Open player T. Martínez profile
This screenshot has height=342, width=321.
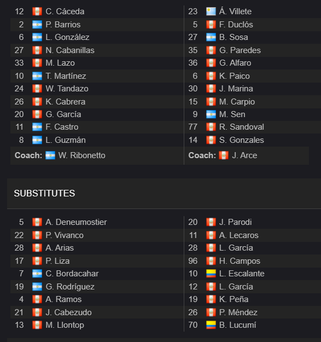pyautogui.click(x=66, y=76)
